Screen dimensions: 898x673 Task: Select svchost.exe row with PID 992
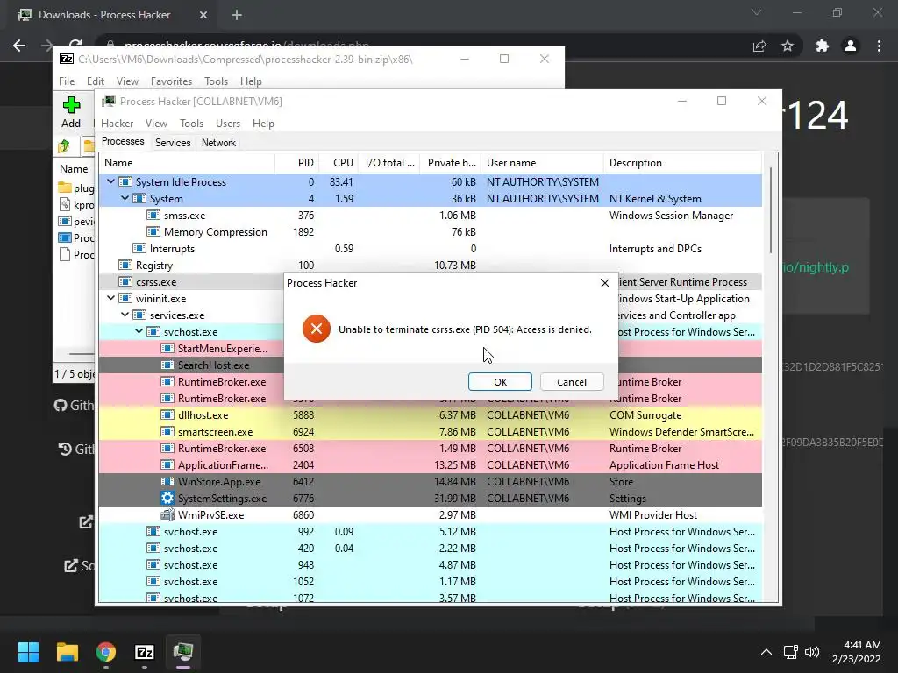(x=430, y=532)
